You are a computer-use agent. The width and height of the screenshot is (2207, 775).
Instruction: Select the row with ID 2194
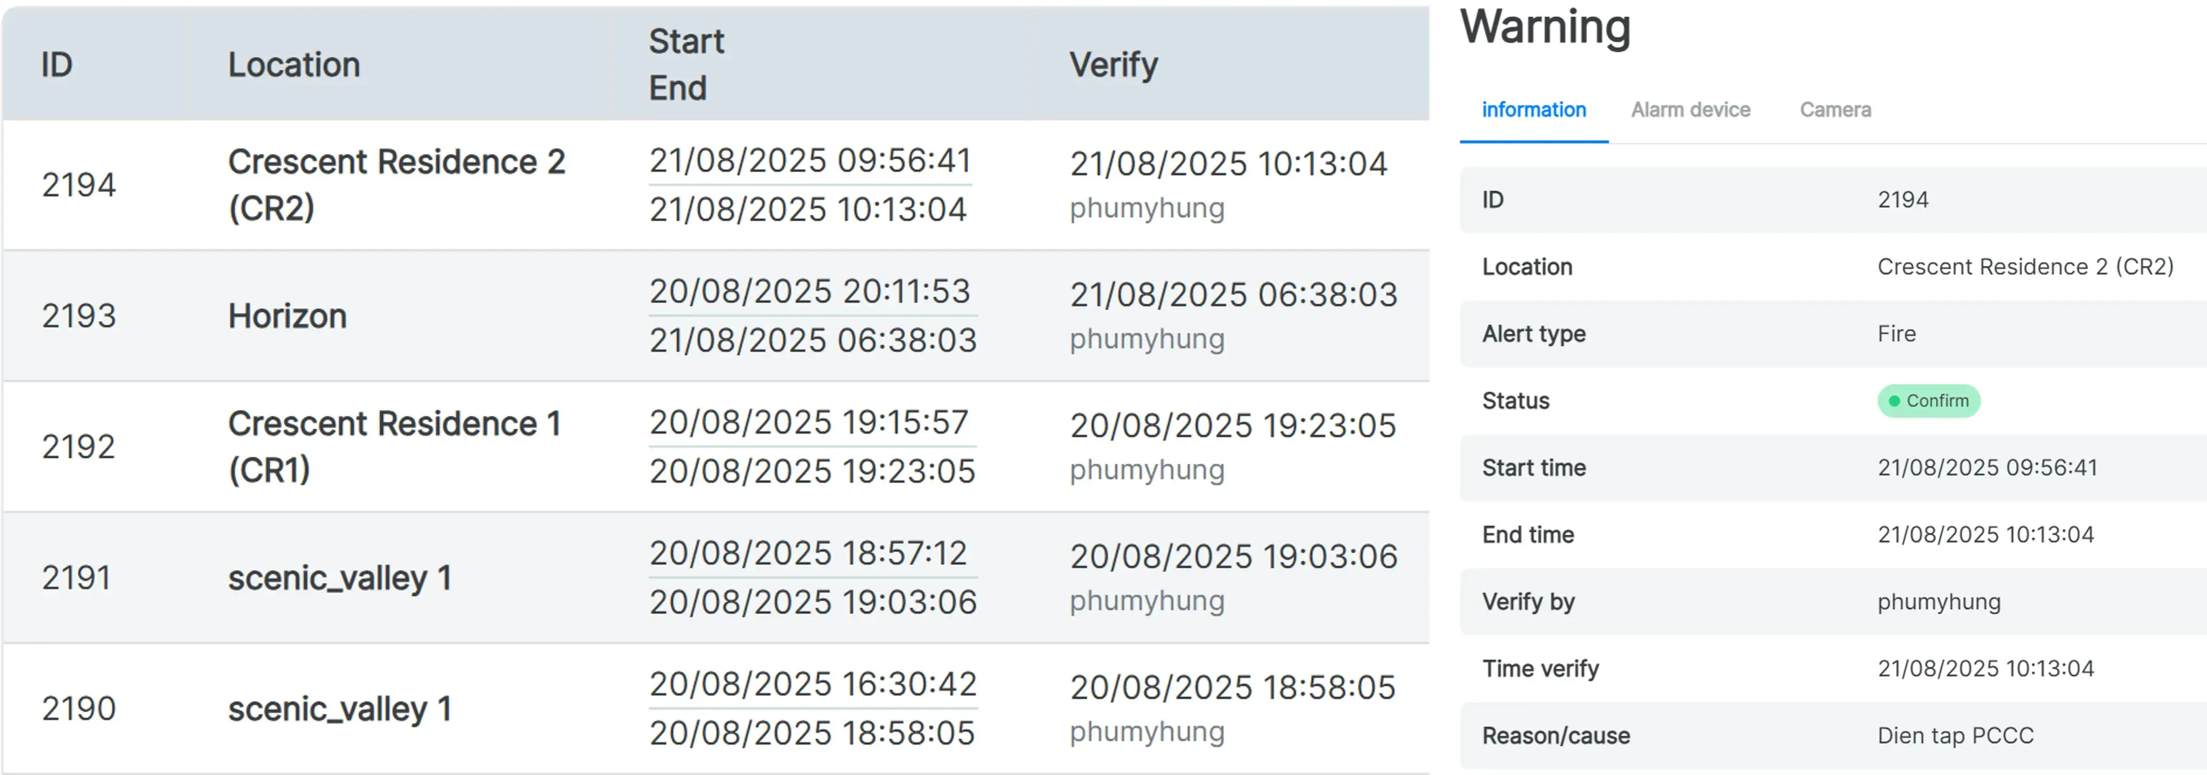(x=78, y=184)
